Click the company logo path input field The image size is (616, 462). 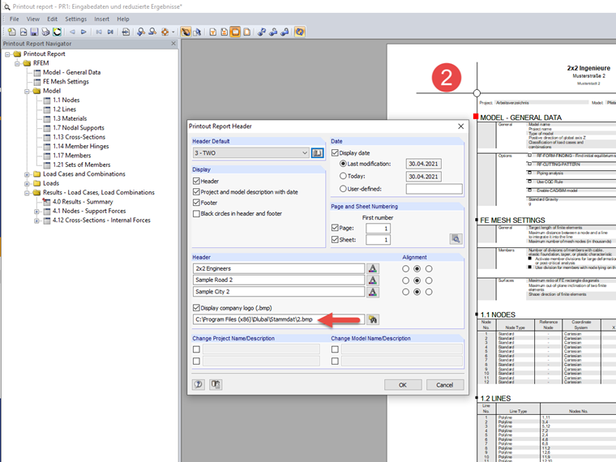[x=279, y=319]
